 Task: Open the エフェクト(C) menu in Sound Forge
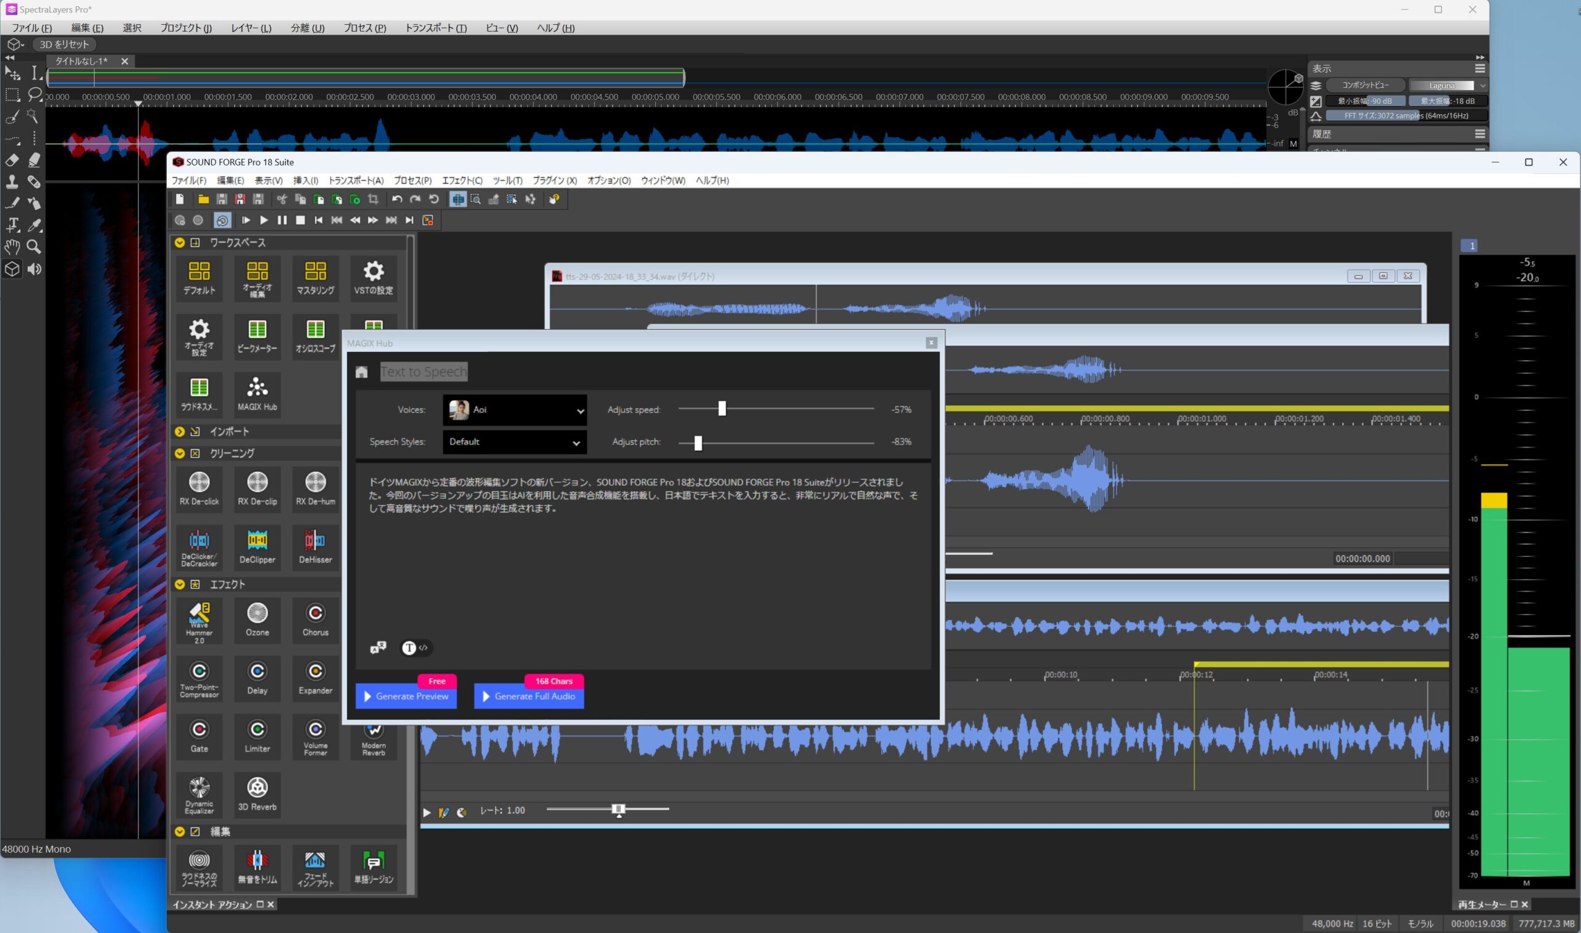click(x=462, y=180)
